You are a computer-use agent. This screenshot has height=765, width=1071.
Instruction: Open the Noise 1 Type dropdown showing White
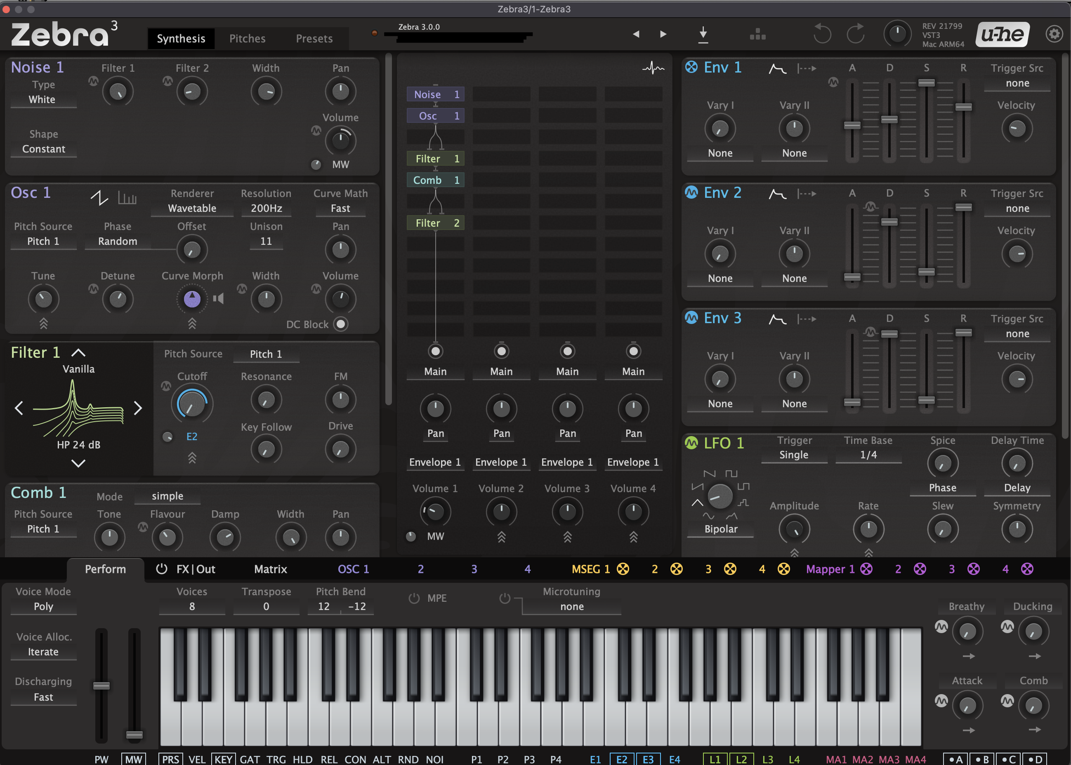point(43,99)
